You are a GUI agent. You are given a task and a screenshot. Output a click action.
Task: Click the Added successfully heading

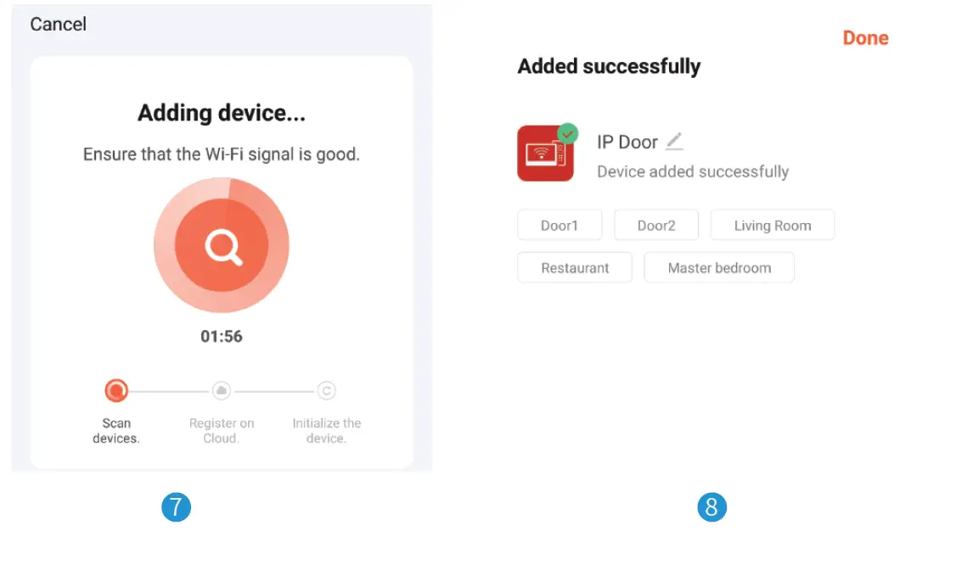point(609,67)
